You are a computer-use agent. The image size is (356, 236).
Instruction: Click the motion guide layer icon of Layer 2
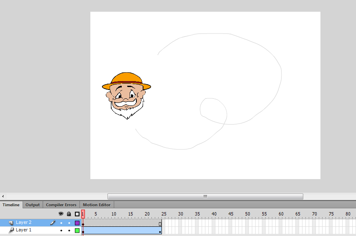point(11,223)
